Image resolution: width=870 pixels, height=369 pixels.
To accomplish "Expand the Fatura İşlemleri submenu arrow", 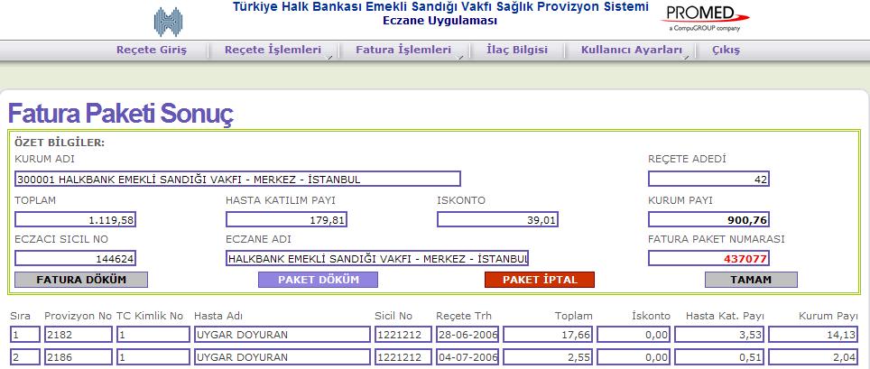I will pyautogui.click(x=459, y=56).
